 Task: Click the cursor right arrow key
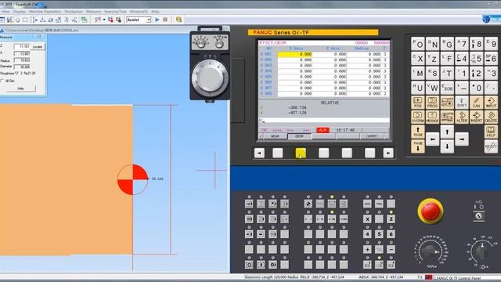click(462, 139)
